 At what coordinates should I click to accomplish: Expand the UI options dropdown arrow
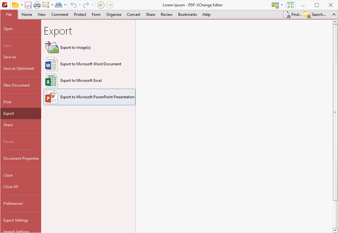(x=282, y=5)
